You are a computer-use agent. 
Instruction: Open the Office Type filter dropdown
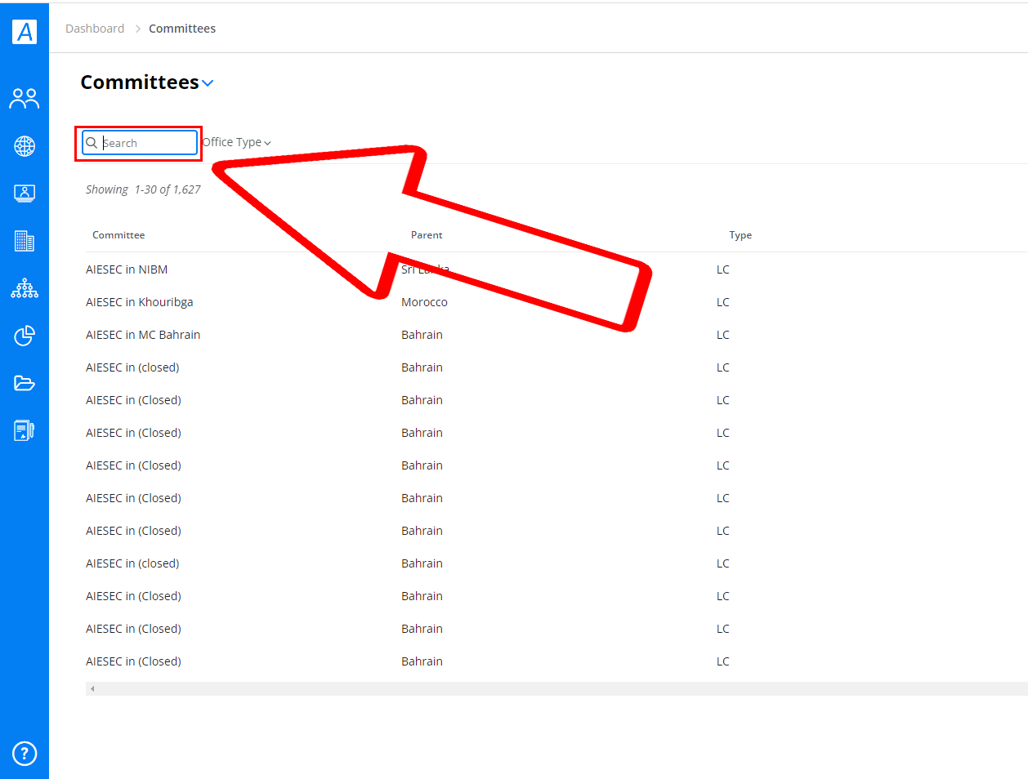236,142
